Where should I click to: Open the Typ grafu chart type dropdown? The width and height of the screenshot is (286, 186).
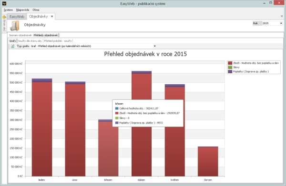tap(154, 46)
